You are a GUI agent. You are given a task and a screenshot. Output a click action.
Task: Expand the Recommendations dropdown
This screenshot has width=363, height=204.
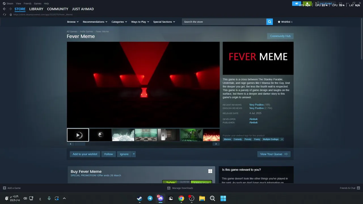click(95, 22)
